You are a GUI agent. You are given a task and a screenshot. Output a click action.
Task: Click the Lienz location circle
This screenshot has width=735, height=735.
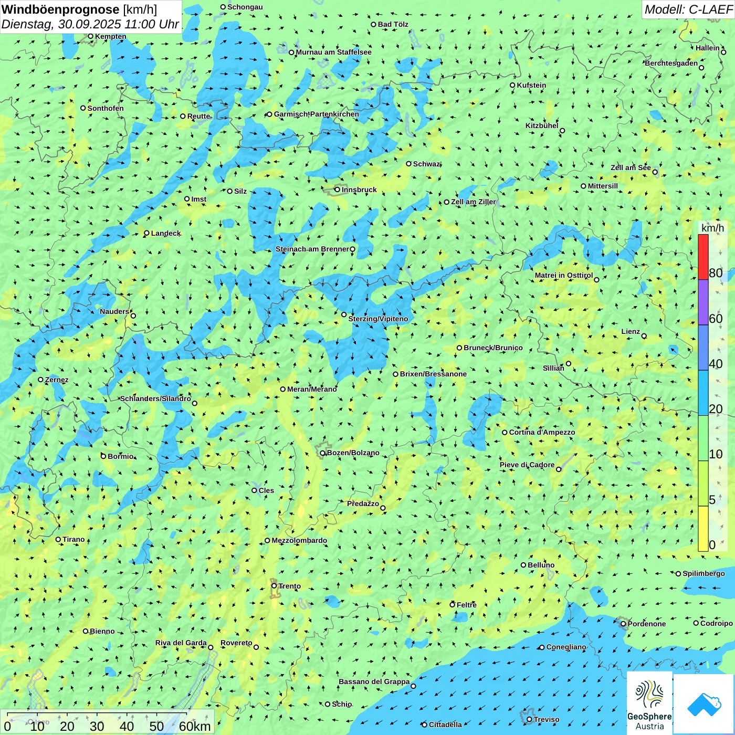644,336
